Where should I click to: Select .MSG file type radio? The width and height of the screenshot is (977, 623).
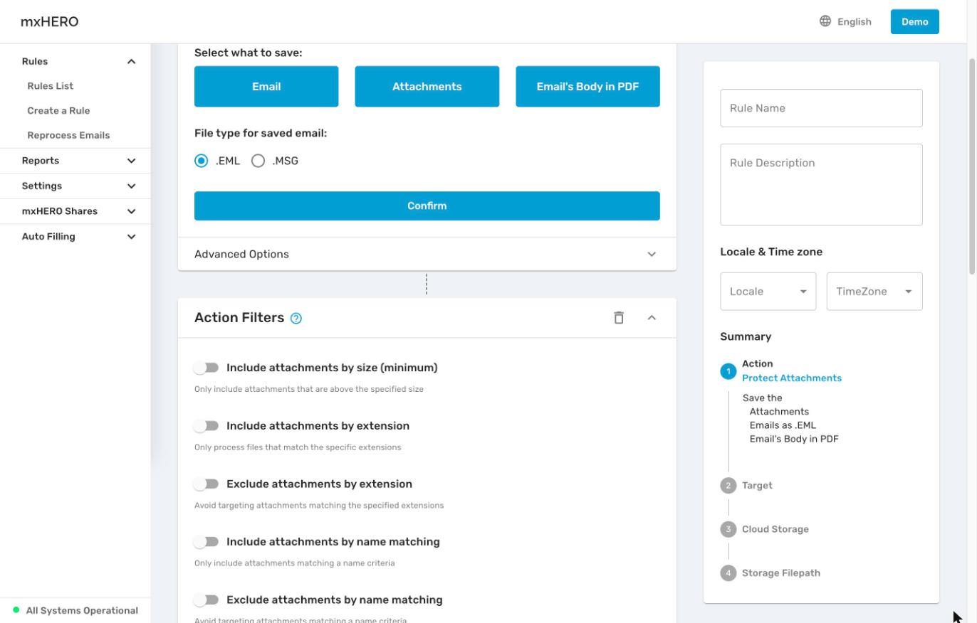click(258, 161)
